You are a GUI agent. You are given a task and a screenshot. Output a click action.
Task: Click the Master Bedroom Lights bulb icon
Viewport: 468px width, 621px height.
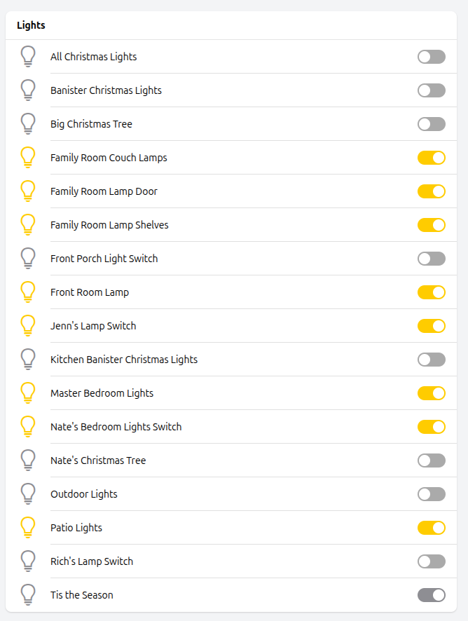click(28, 393)
